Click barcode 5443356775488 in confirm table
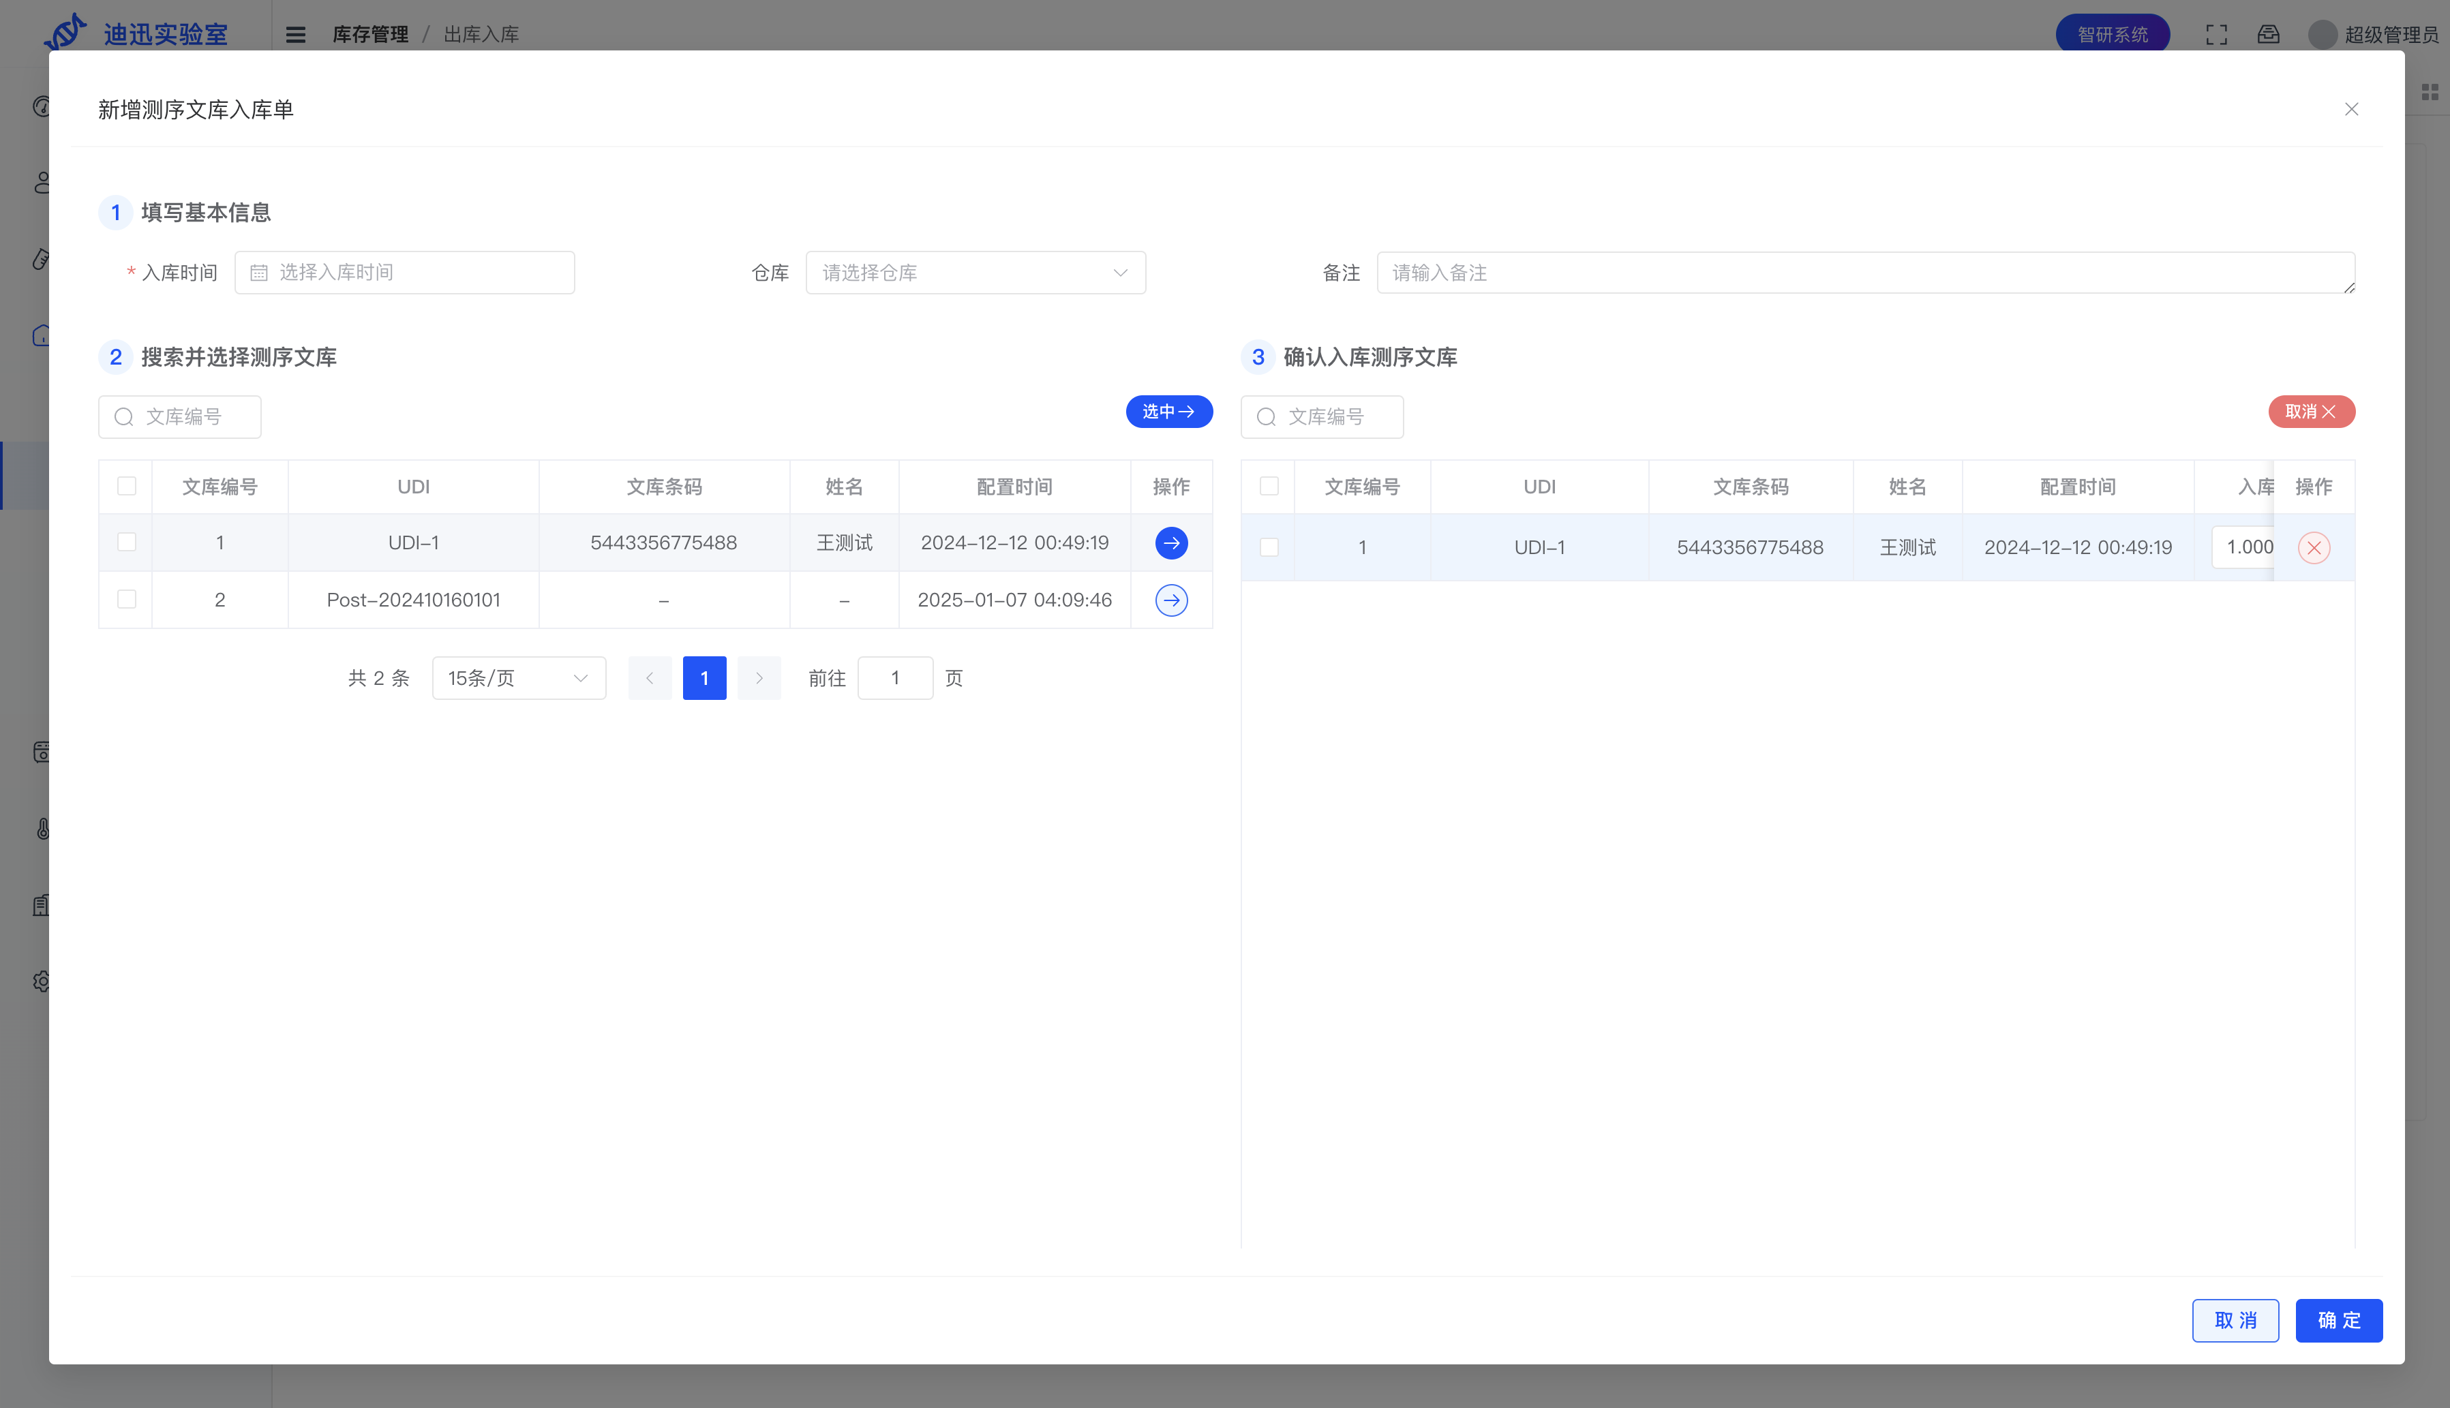 [x=1749, y=547]
